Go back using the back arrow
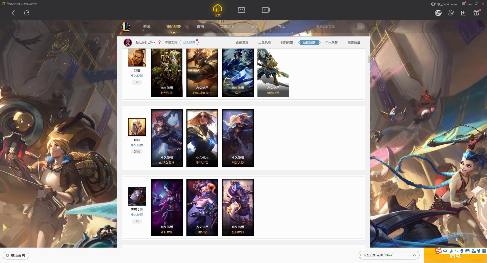Screen dimensions: 487x263 [13, 13]
